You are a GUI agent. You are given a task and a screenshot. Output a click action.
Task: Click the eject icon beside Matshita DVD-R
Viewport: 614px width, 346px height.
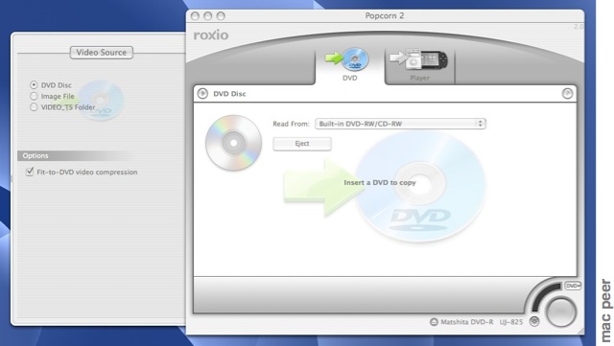pos(434,322)
